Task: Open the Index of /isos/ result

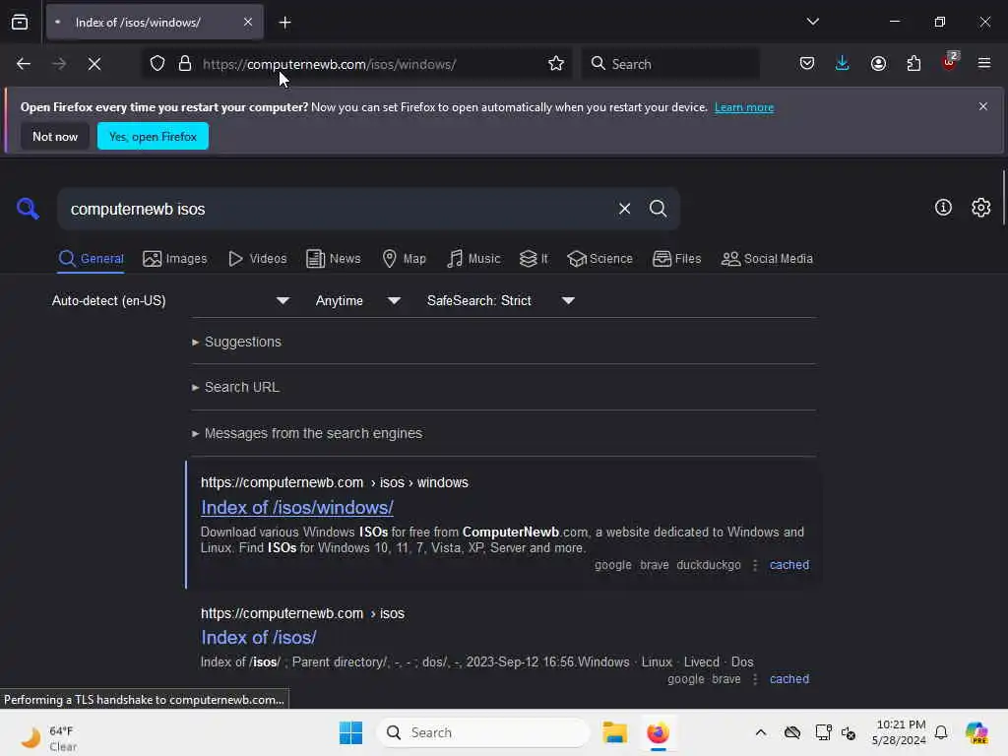Action: pyautogui.click(x=259, y=637)
